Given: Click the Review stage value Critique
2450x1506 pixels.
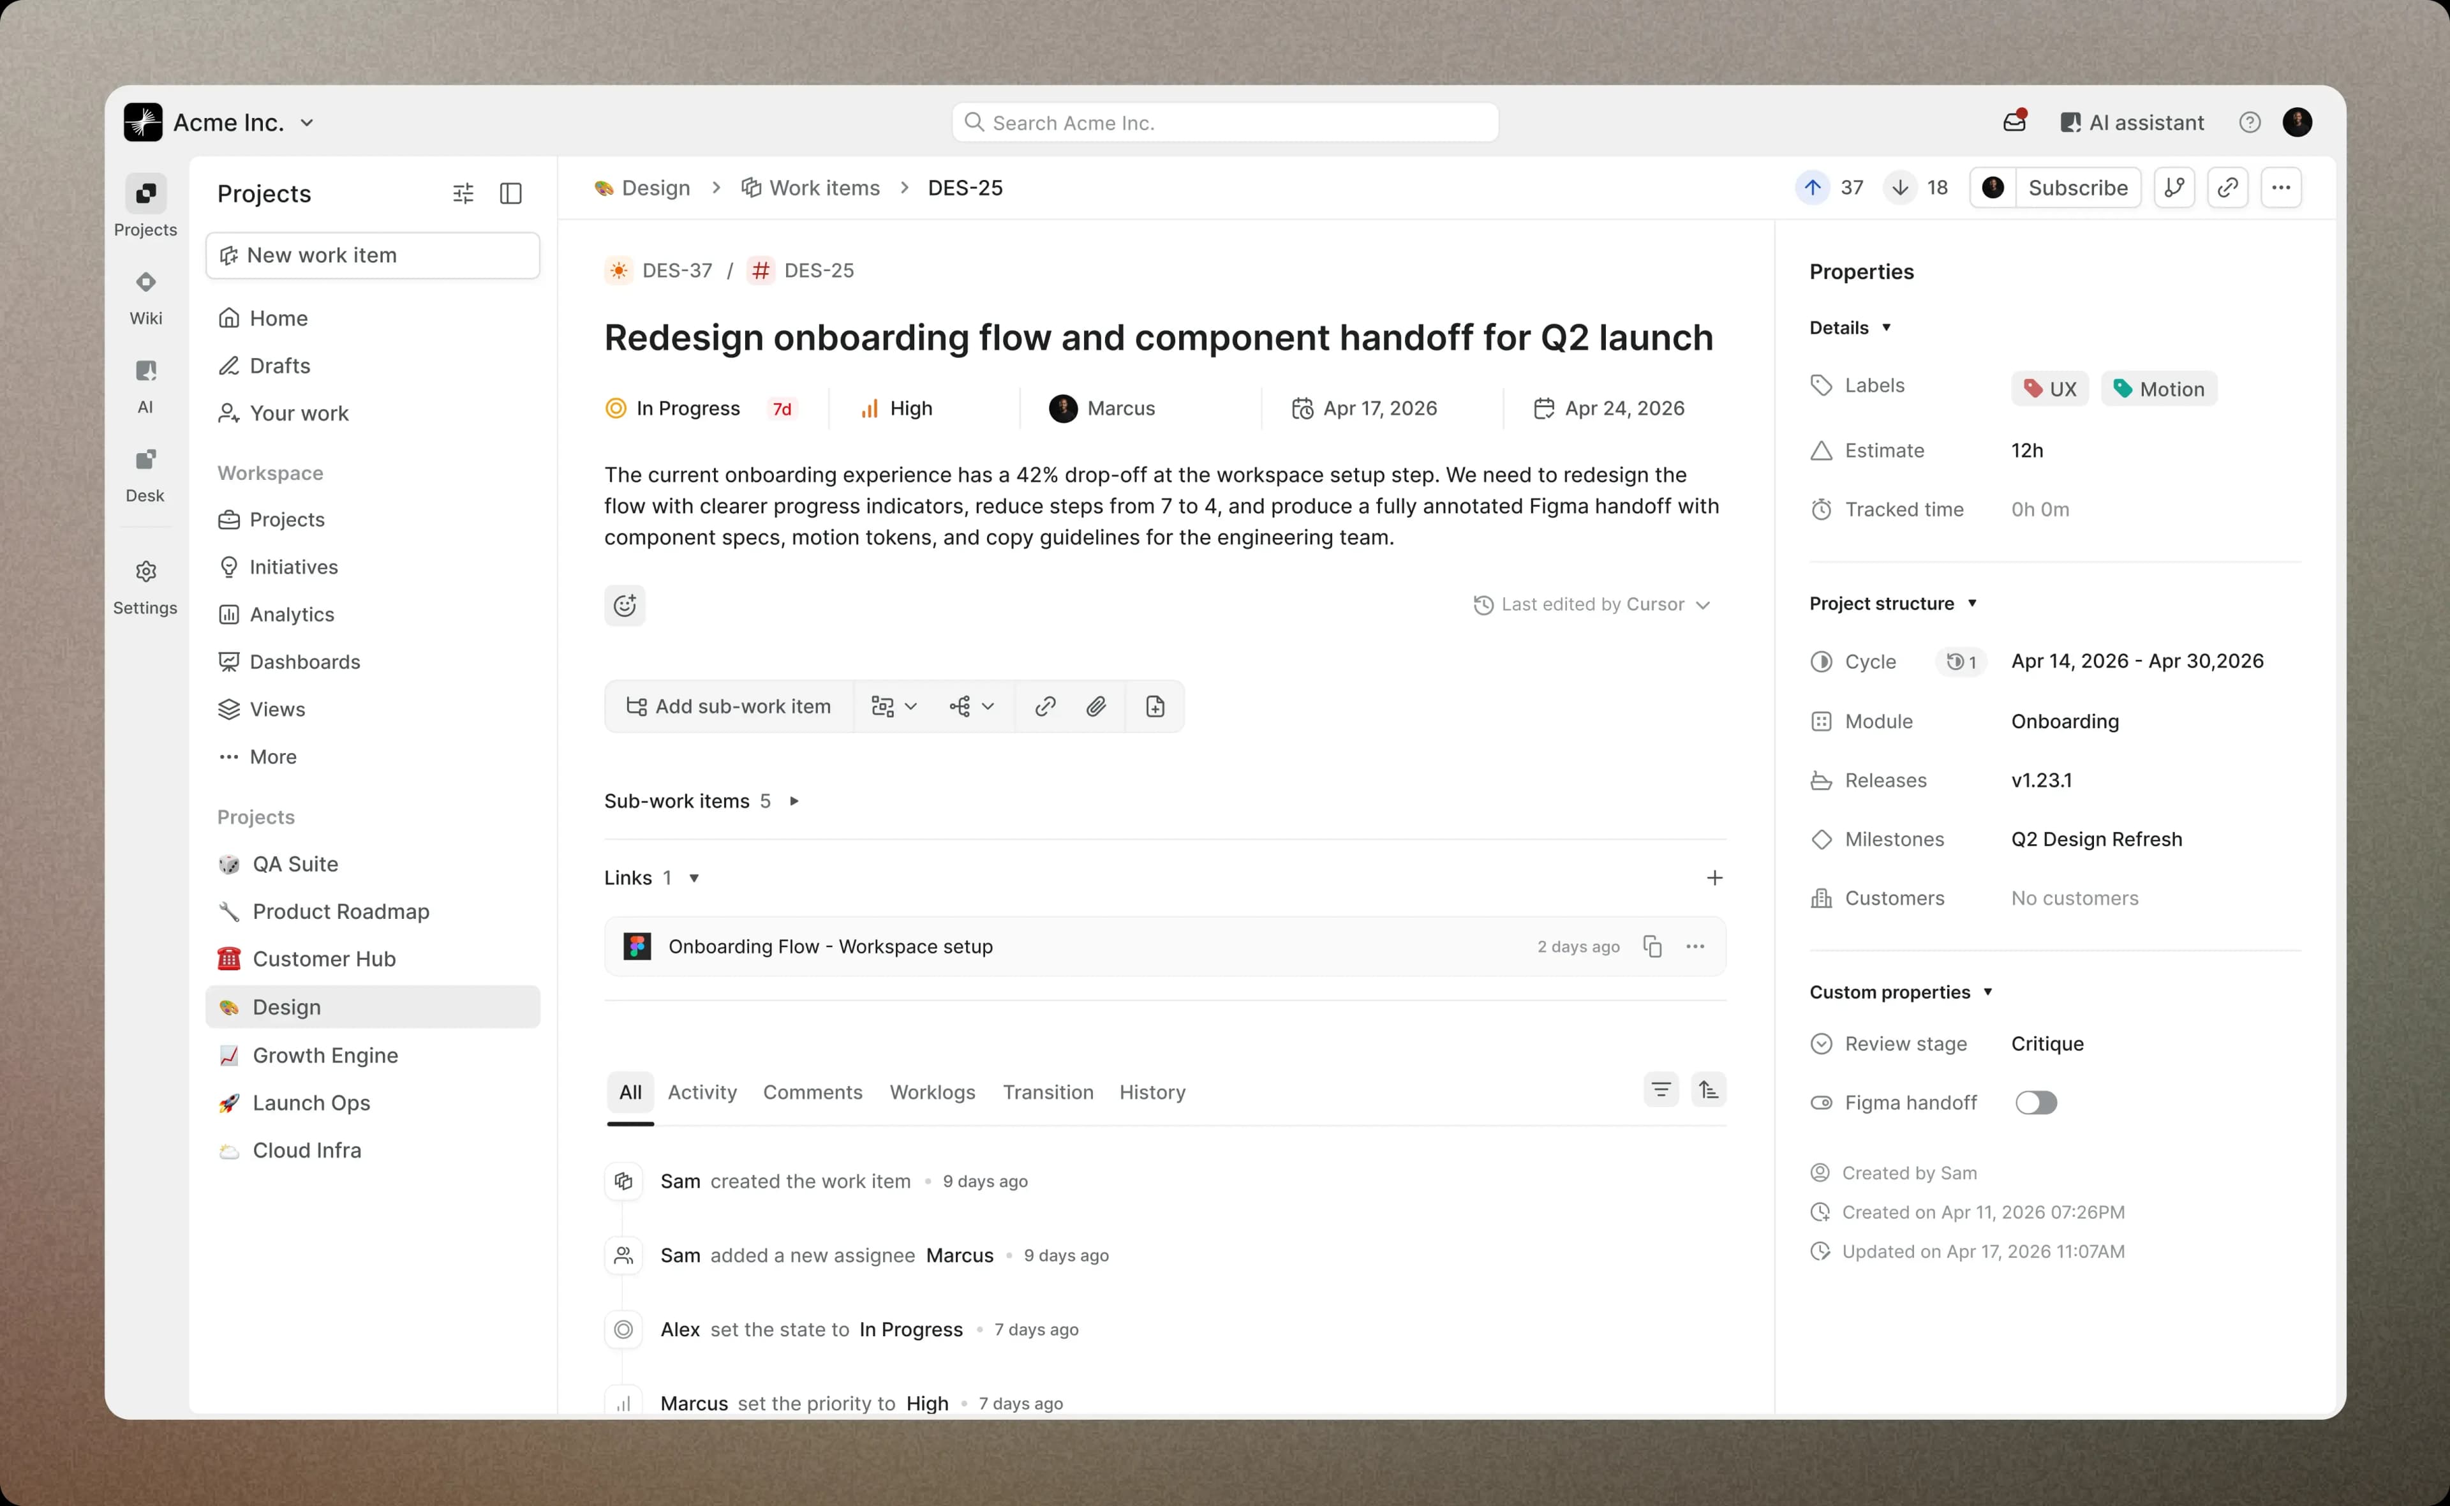Looking at the screenshot, I should pyautogui.click(x=2047, y=1044).
